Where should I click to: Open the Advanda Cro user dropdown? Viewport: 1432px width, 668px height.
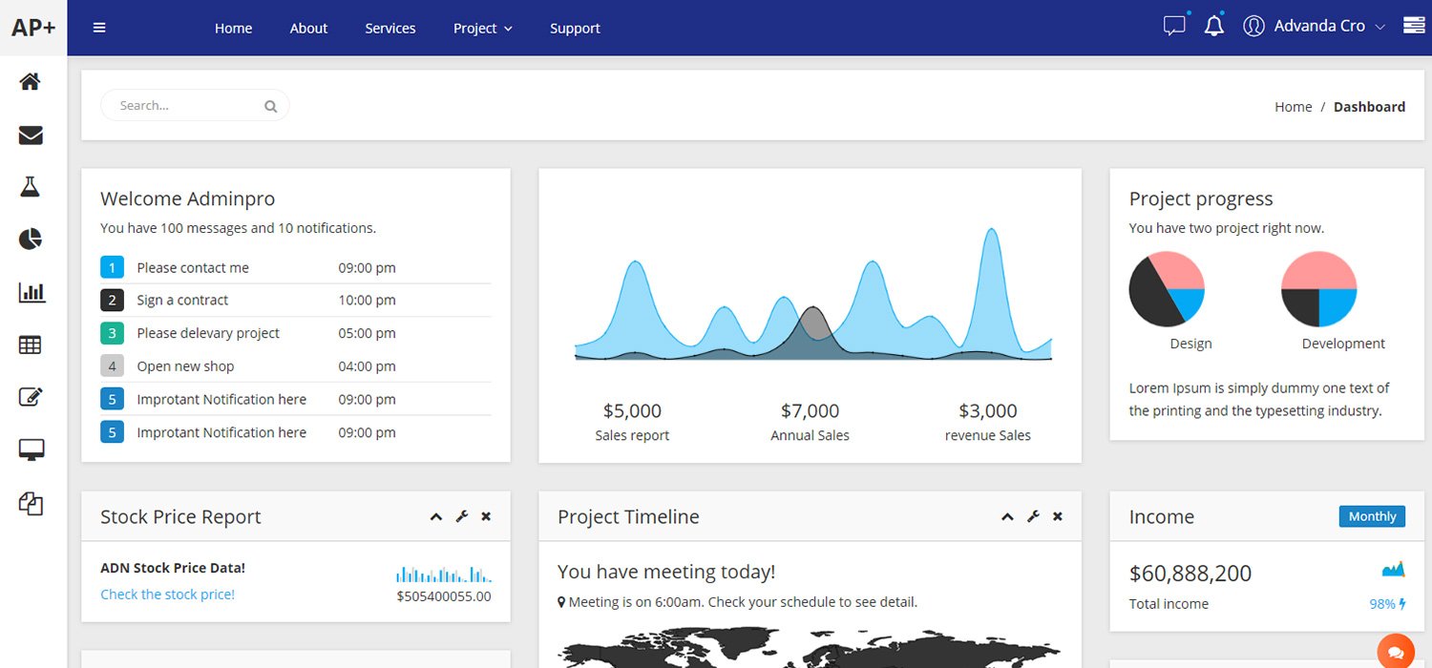1329,27
